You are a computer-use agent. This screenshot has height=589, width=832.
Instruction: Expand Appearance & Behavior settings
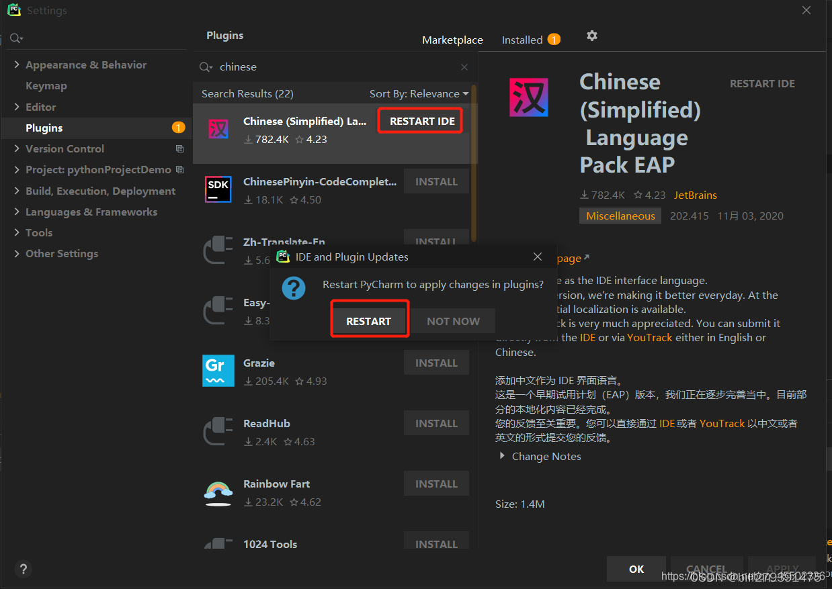17,64
